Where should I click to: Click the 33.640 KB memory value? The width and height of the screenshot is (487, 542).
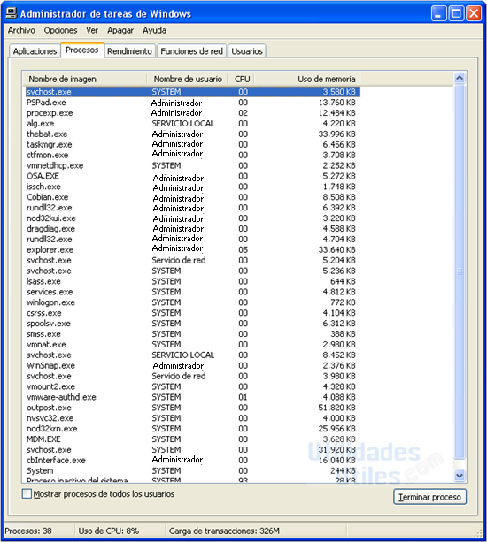coord(336,249)
